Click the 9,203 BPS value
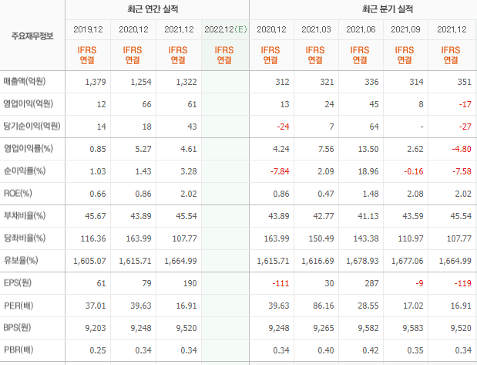 point(96,328)
